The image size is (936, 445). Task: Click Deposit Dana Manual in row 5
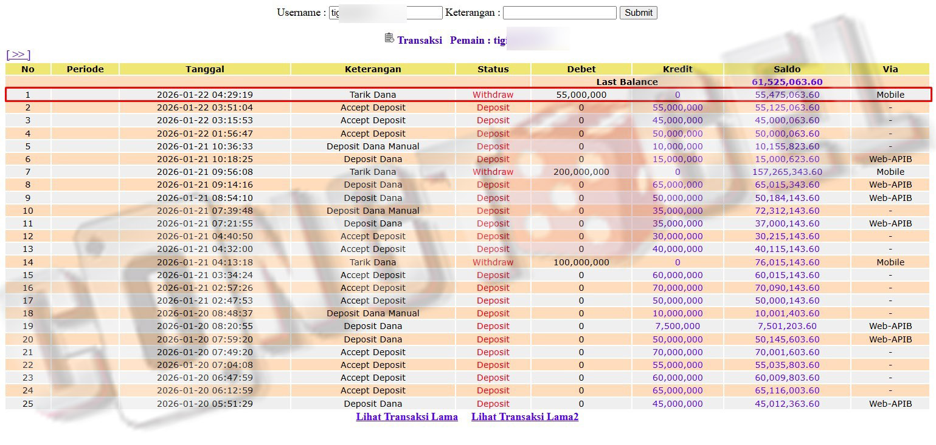pyautogui.click(x=373, y=146)
